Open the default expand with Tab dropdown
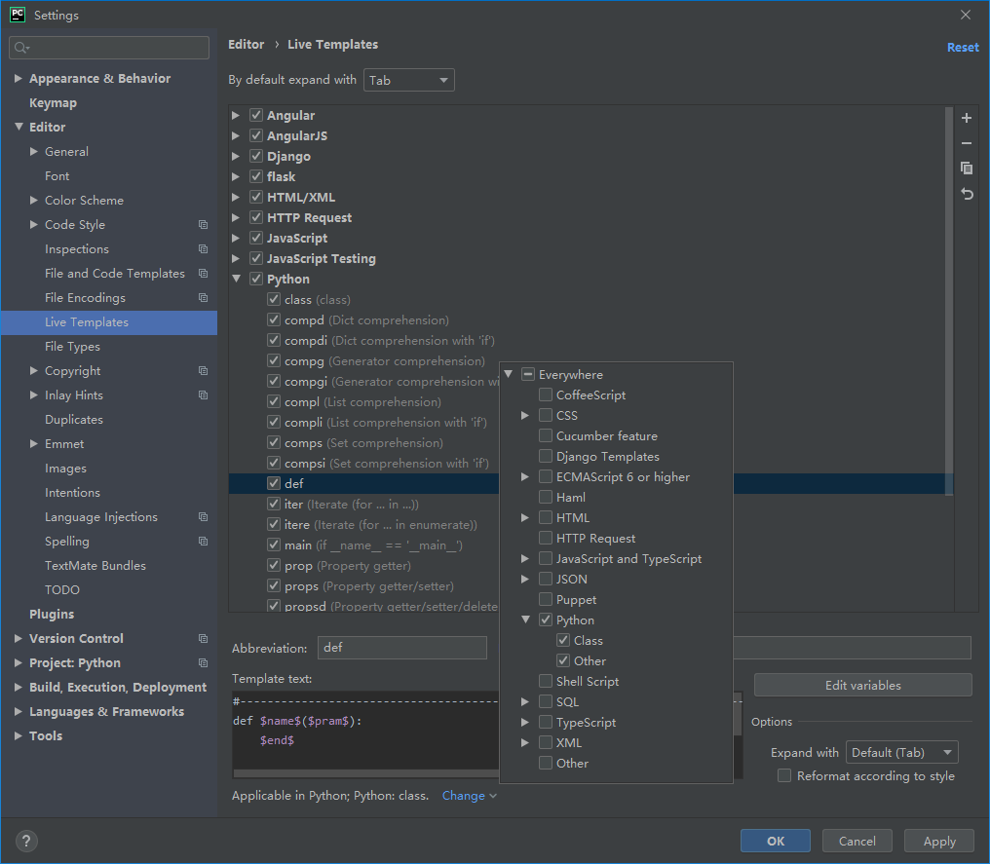 [408, 80]
